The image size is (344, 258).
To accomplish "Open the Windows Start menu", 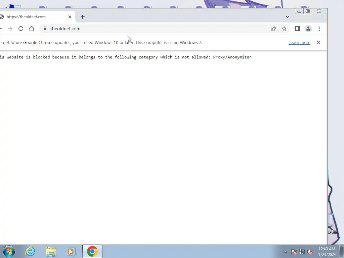I will 9,251.
